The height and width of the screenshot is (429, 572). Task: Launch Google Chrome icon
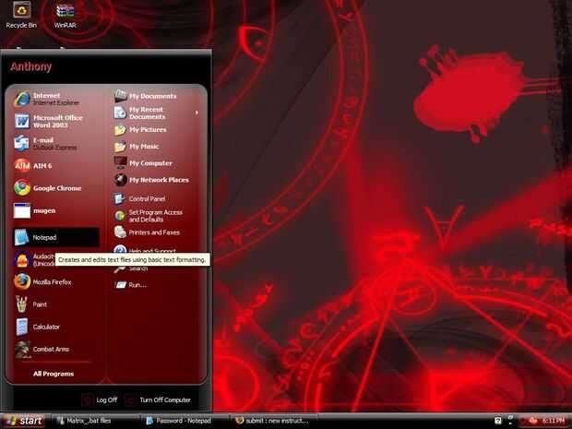coord(22,188)
